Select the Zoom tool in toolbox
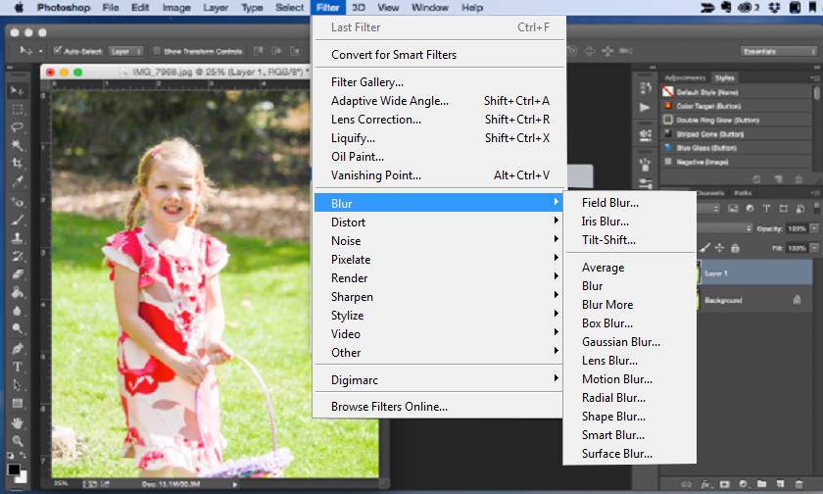 point(17,441)
